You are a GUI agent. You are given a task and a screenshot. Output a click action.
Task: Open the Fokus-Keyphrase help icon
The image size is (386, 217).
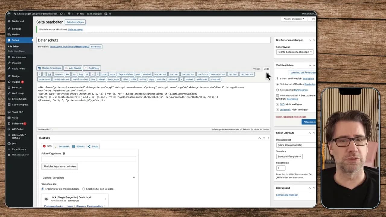pyautogui.click(x=64, y=153)
